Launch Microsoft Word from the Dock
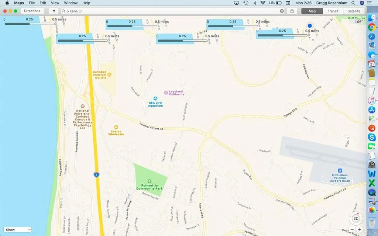The width and height of the screenshot is (378, 236). tap(372, 174)
